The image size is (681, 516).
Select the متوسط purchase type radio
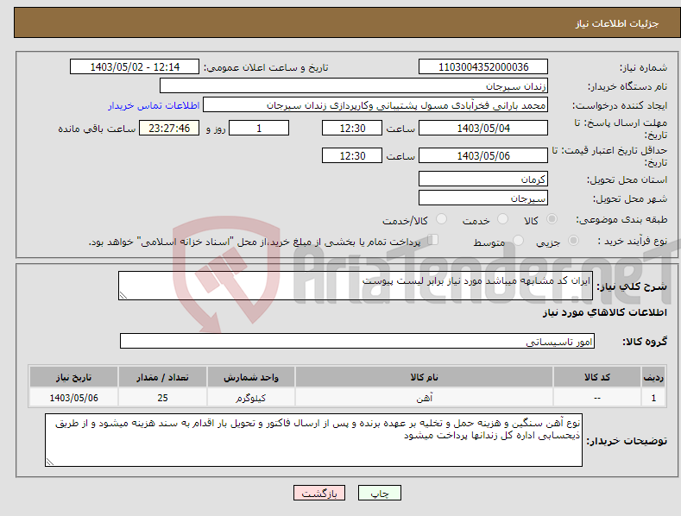[518, 241]
